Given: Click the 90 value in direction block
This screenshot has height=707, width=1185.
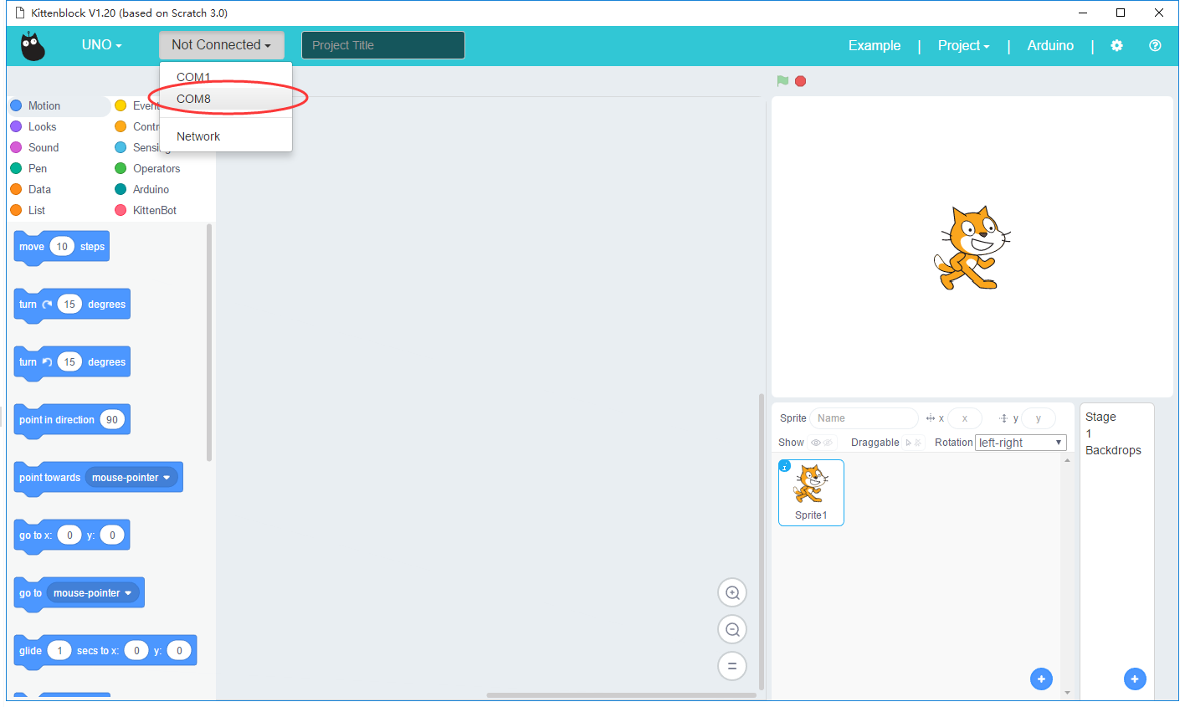Looking at the screenshot, I should [x=112, y=420].
